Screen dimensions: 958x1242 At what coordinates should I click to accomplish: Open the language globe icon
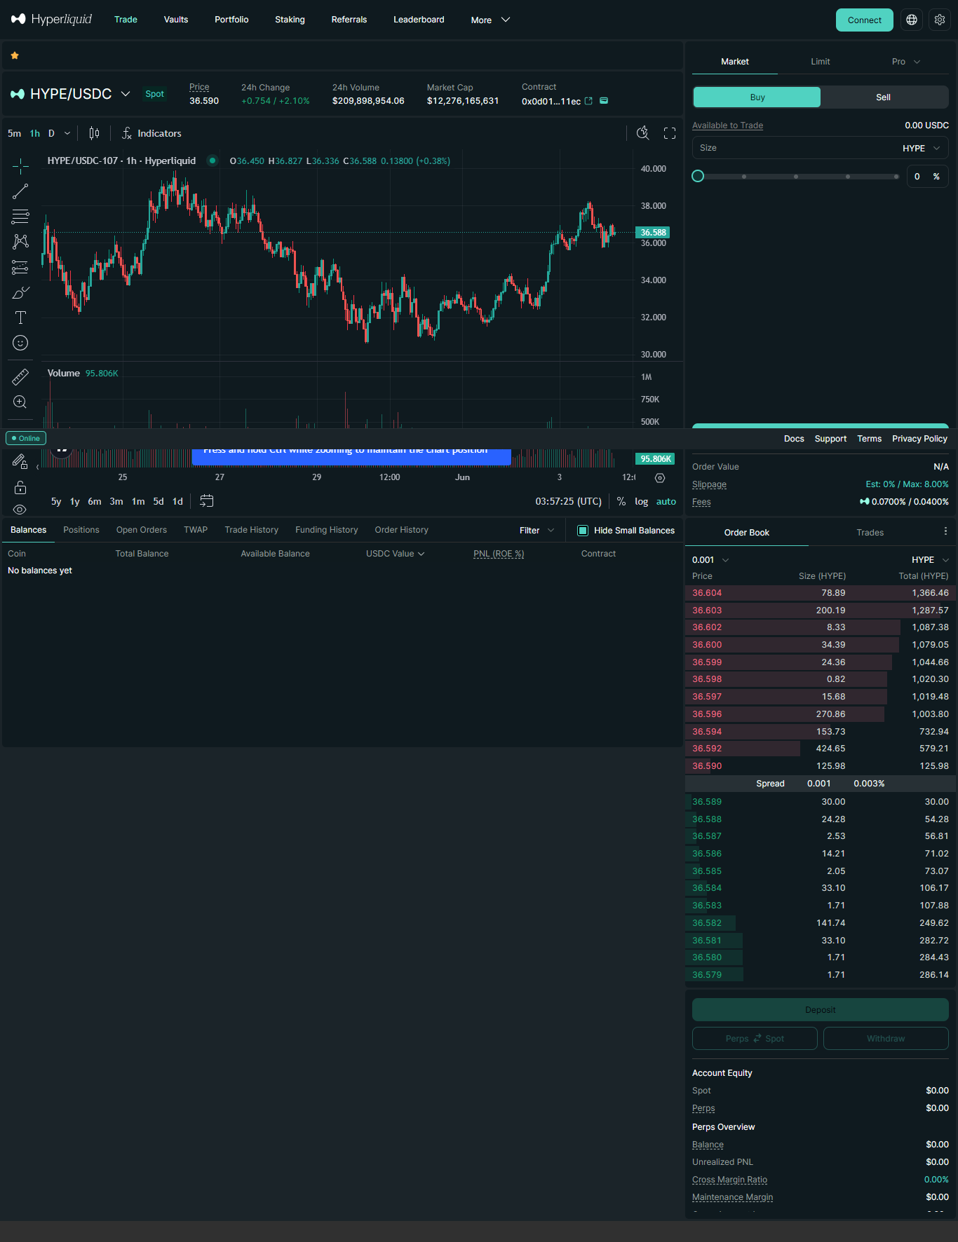(x=912, y=20)
